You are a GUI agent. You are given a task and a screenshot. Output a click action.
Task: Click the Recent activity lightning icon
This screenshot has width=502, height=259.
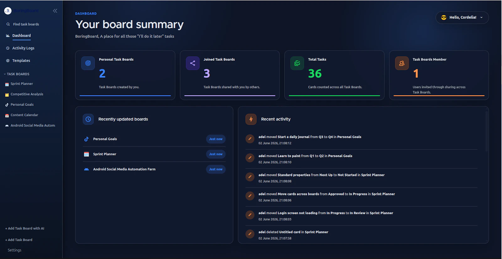251,119
